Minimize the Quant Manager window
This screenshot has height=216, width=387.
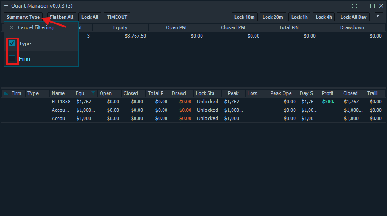364,6
